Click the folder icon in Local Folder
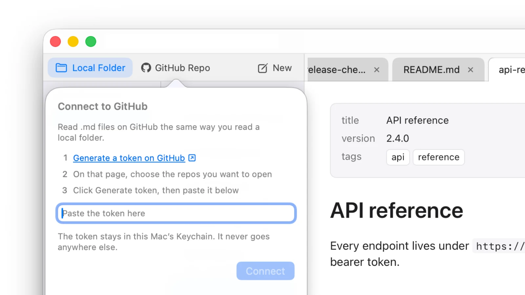The width and height of the screenshot is (525, 295). 61,68
